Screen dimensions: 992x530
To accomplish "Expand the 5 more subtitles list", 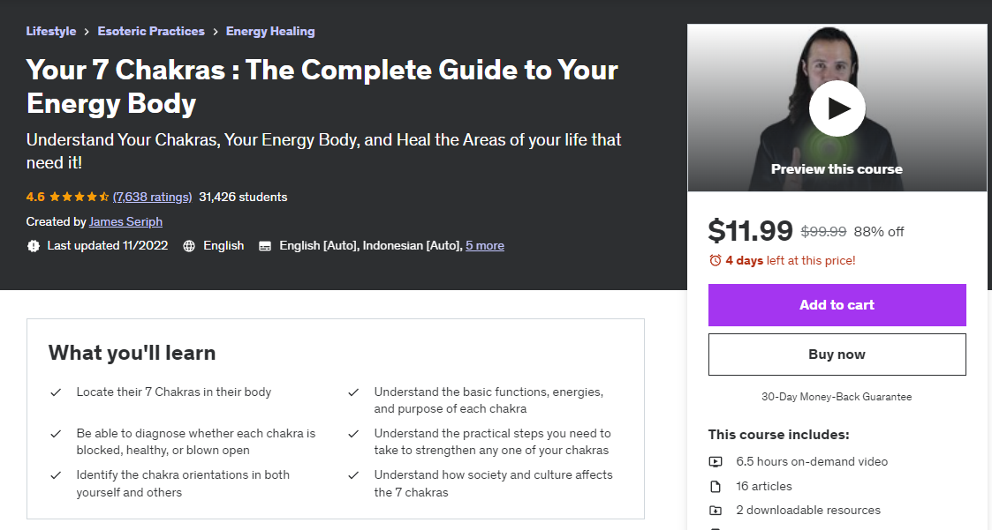I will click(485, 246).
